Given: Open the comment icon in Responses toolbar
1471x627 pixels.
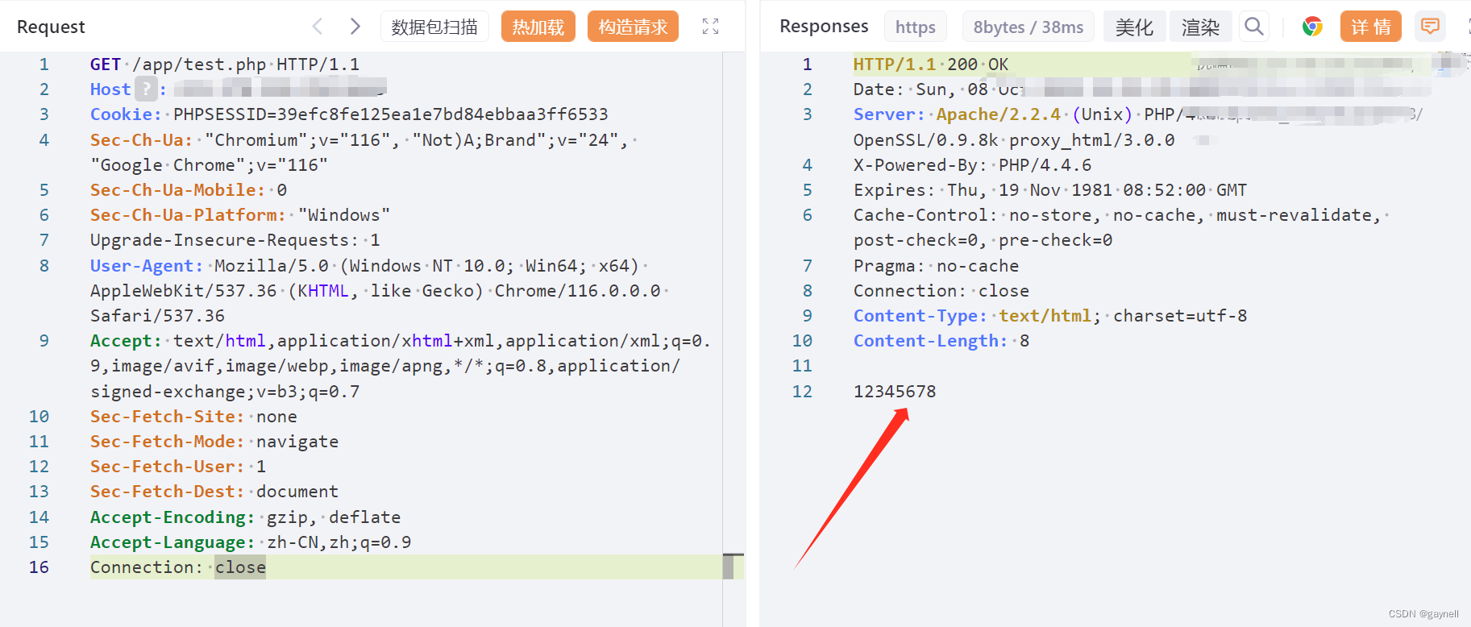Looking at the screenshot, I should 1430,27.
